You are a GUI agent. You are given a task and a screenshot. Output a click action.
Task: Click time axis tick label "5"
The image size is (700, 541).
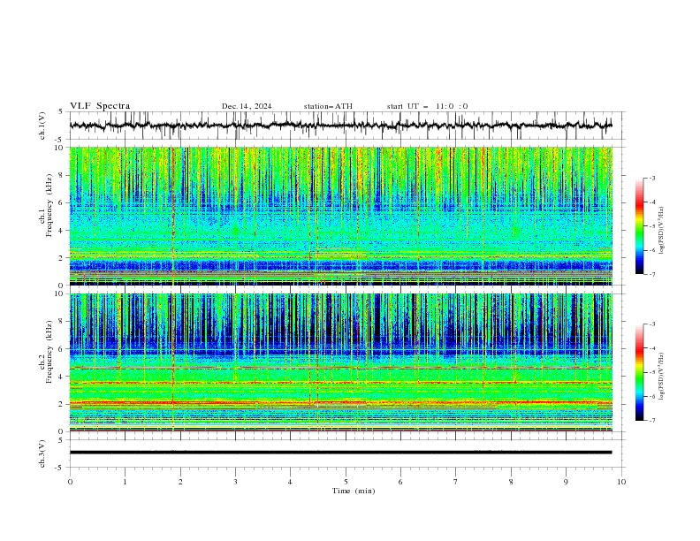(346, 482)
